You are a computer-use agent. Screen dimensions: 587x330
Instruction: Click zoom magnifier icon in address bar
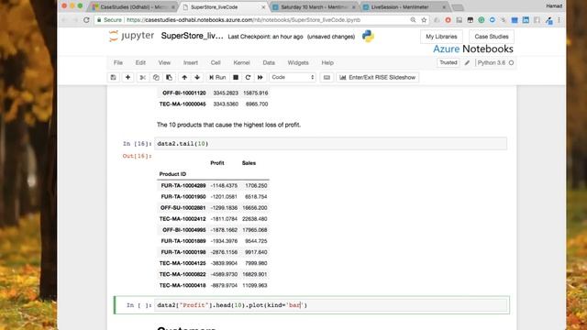413,20
